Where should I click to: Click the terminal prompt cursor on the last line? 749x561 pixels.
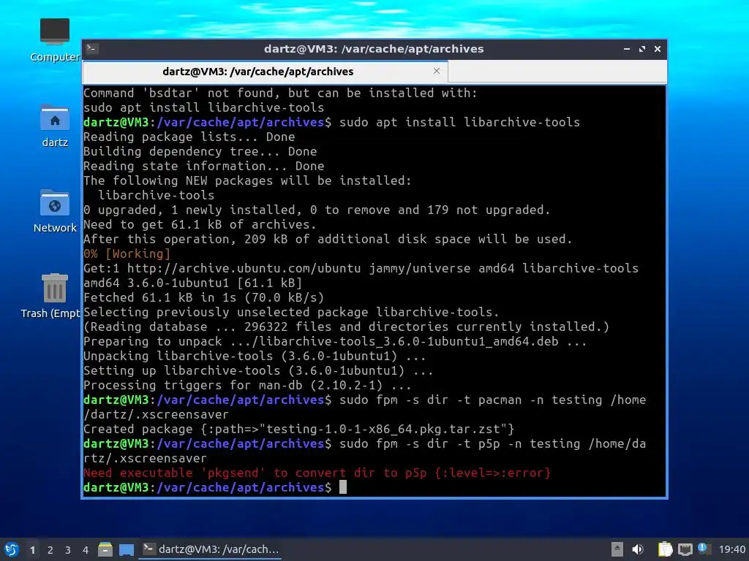tap(343, 487)
